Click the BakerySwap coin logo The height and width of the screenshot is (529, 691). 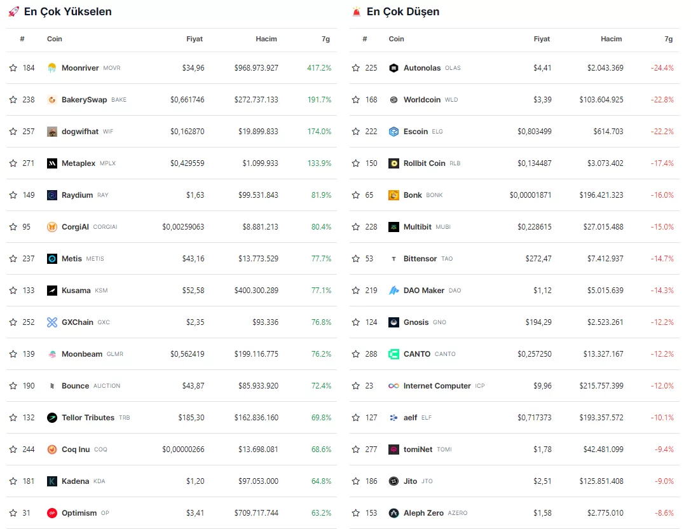click(x=52, y=100)
